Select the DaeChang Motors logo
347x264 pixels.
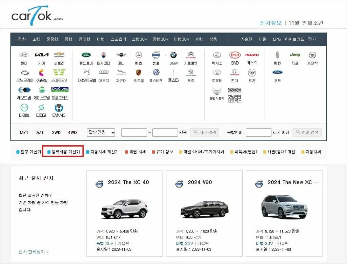(60, 89)
